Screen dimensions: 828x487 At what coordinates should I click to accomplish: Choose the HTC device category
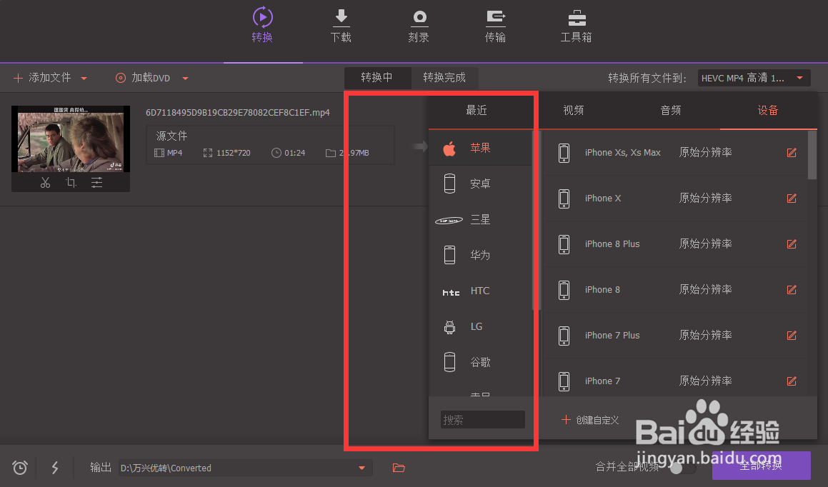(480, 291)
